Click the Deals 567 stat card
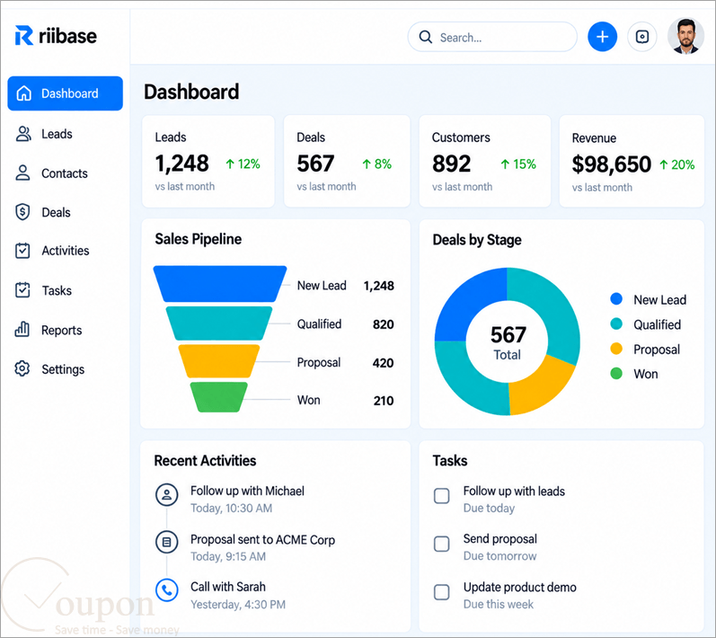 [x=347, y=161]
